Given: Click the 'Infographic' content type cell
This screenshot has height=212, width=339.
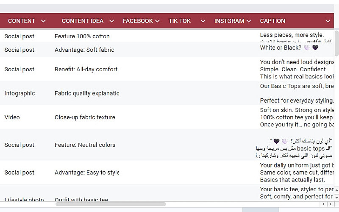Looking at the screenshot, I should [x=19, y=93].
